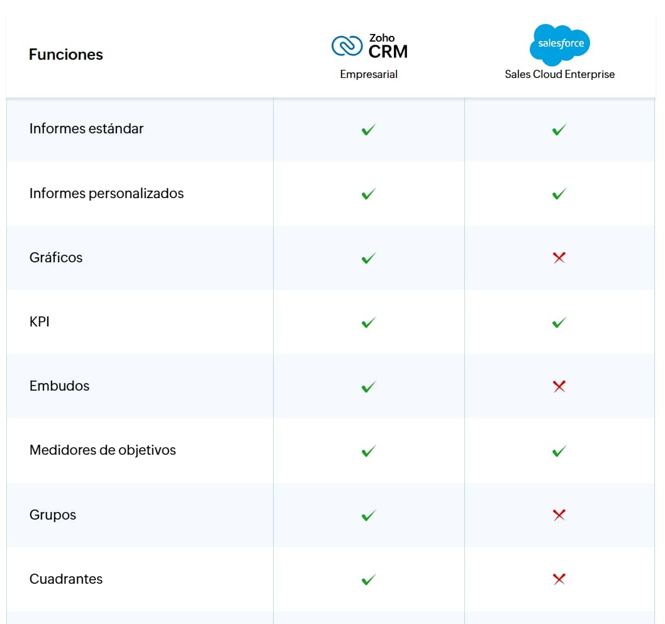The width and height of the screenshot is (665, 624).
Task: Click Salesforce red cross for Embudos
Action: 559,386
